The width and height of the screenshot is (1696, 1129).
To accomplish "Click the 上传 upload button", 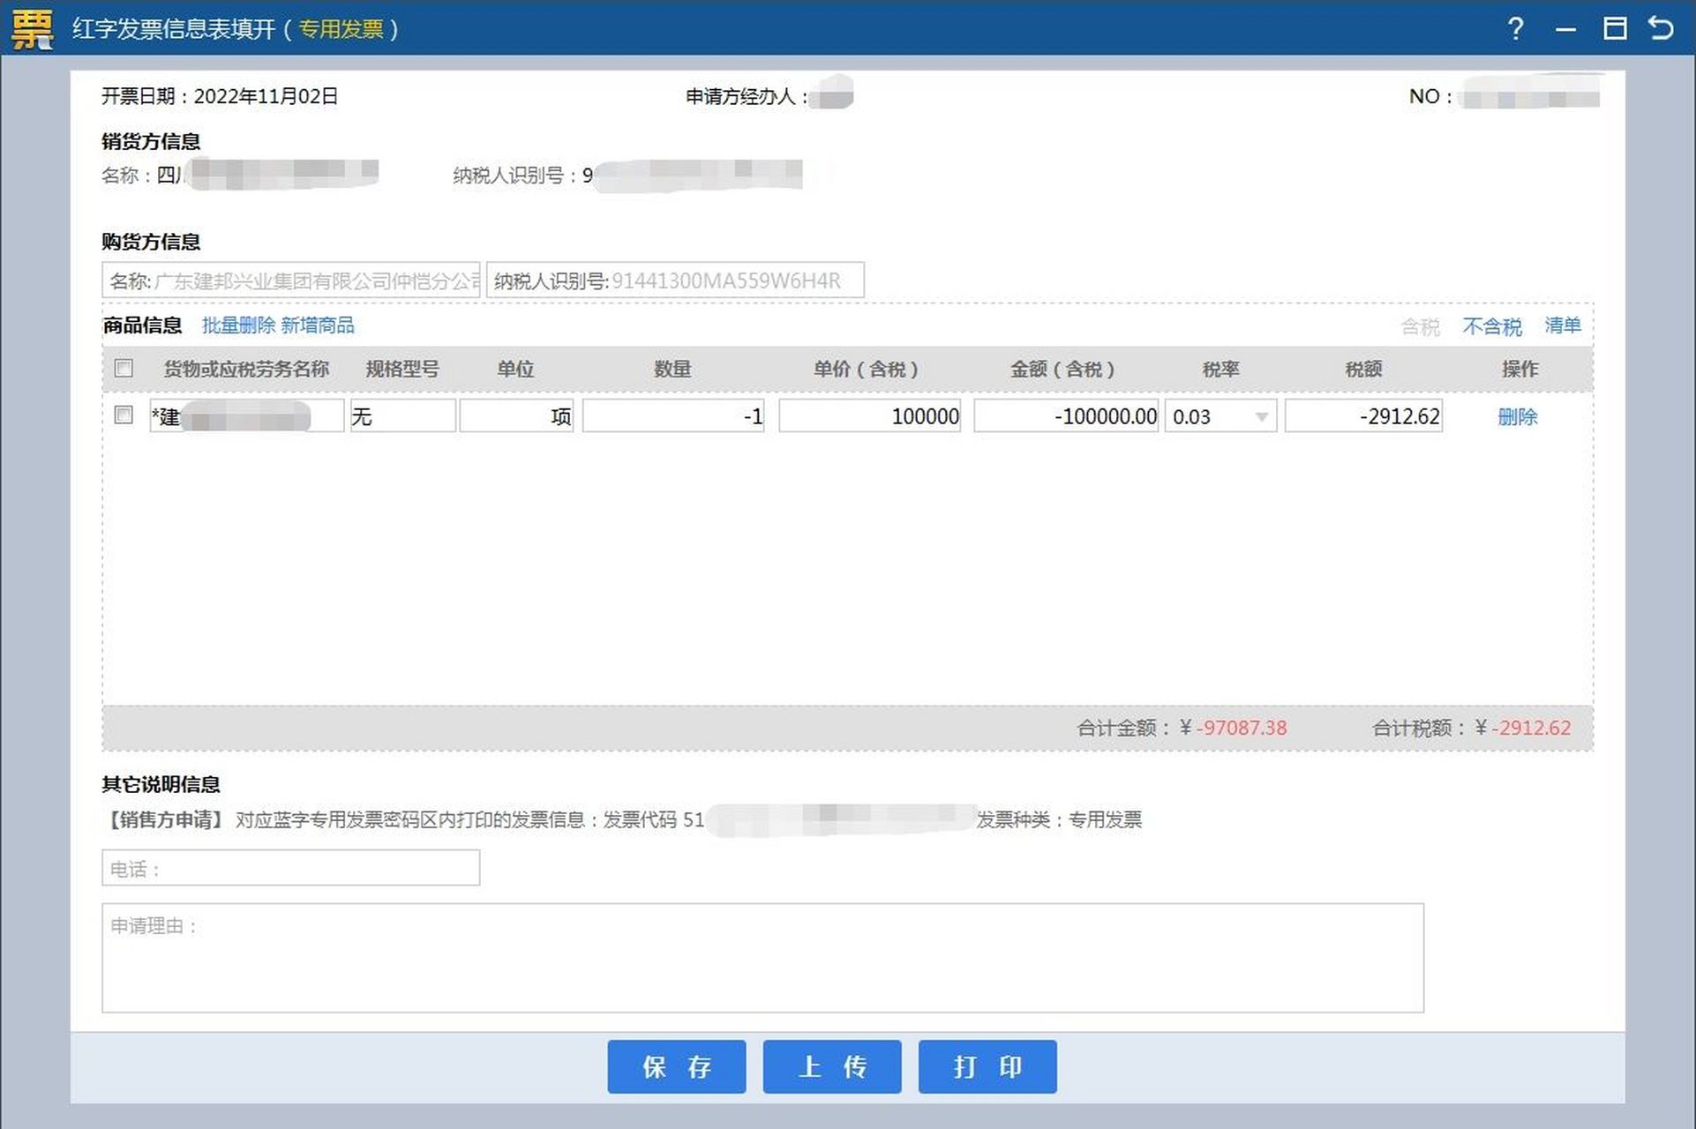I will 832,1066.
